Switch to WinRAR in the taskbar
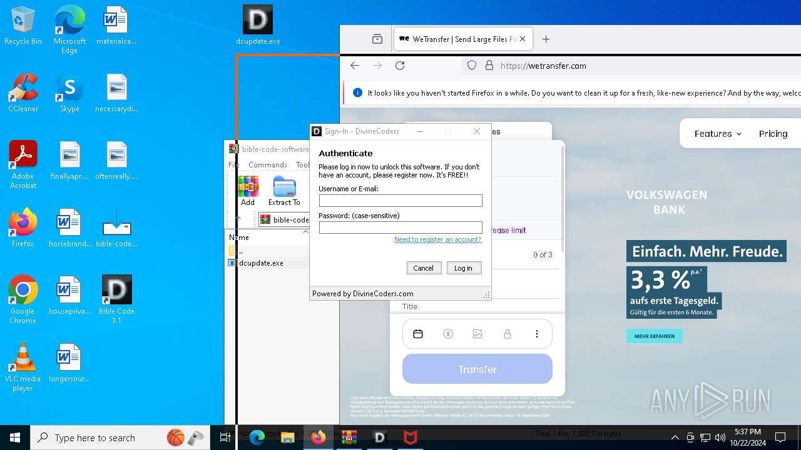The image size is (801, 450). pyautogui.click(x=349, y=437)
